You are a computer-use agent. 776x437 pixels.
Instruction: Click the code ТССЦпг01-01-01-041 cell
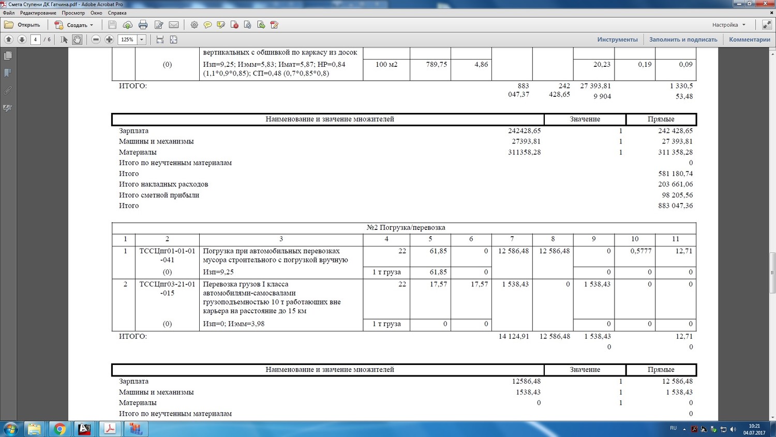(x=167, y=255)
